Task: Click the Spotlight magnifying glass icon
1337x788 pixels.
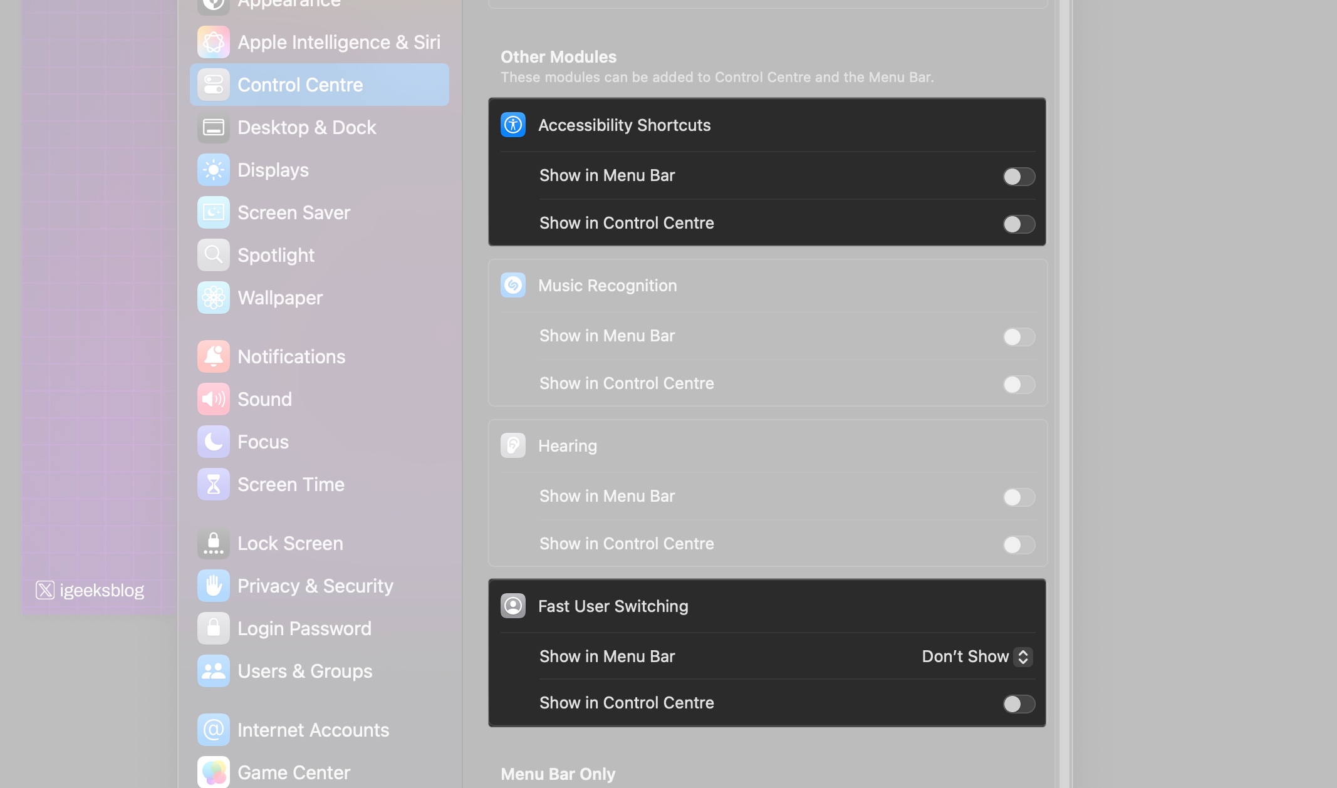Action: tap(214, 255)
